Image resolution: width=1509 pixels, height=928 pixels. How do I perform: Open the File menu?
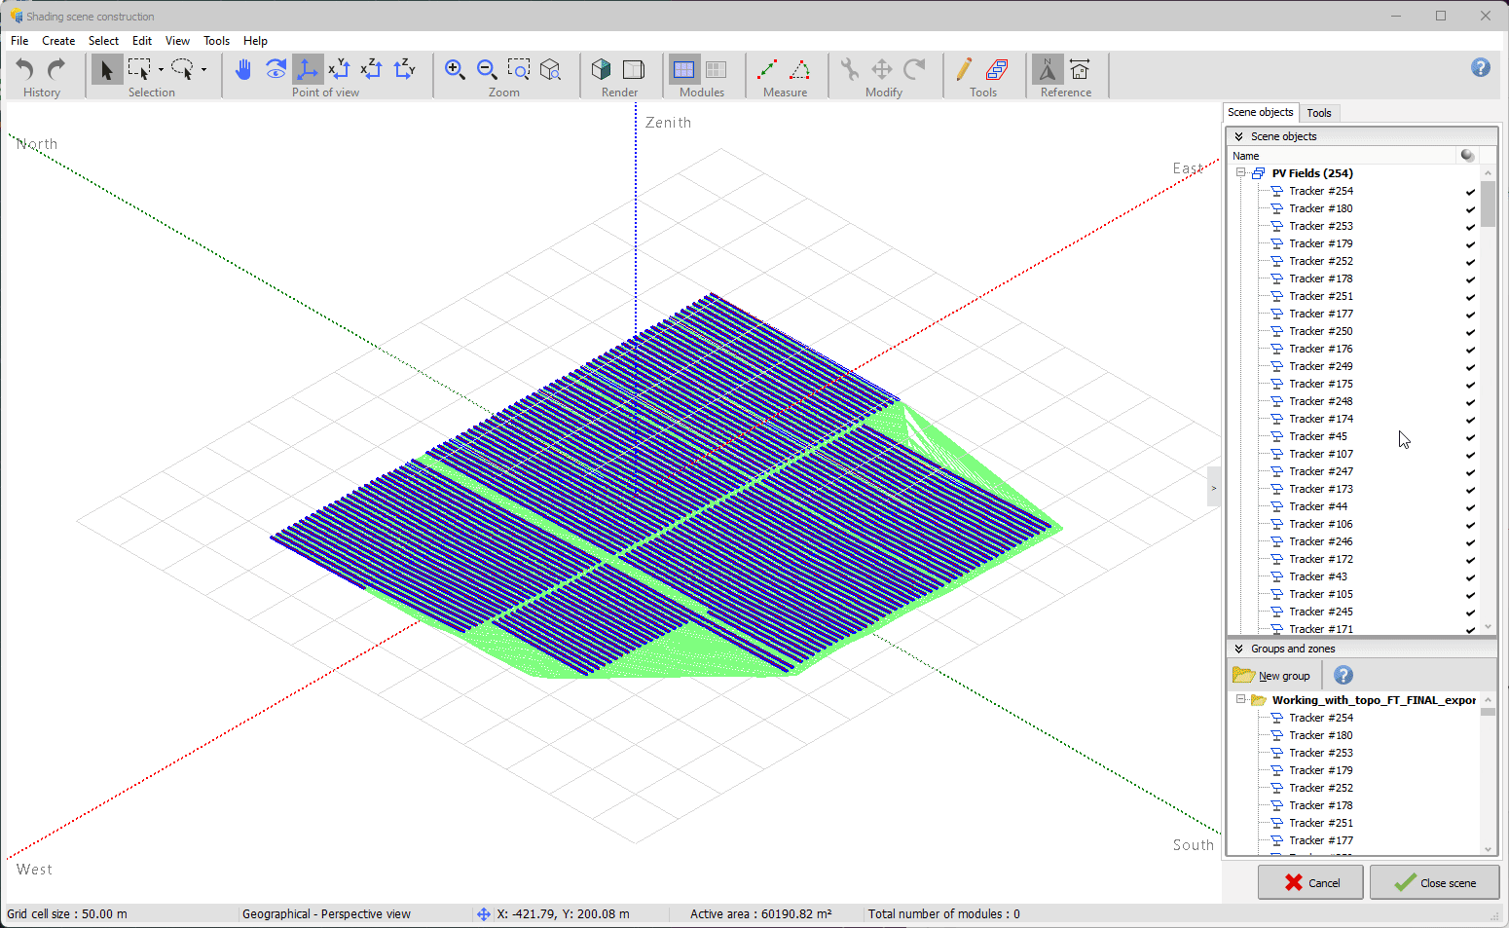coord(19,41)
